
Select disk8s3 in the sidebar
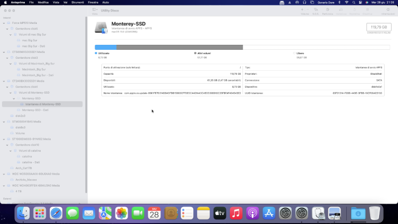coord(20,127)
